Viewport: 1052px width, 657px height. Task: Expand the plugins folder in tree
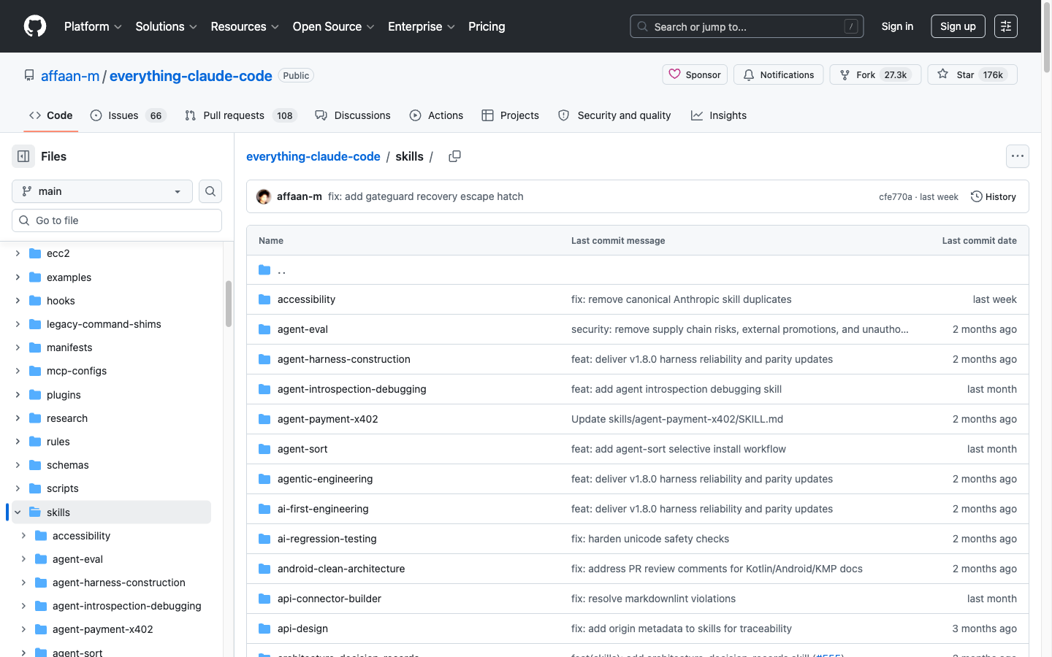(18, 395)
